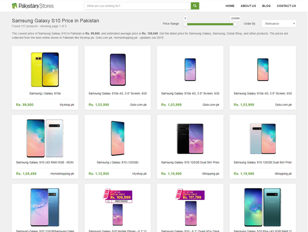Open Myshop.pk Galaxy S10 (128GB) phone image
The image size is (308, 232).
click(x=118, y=138)
